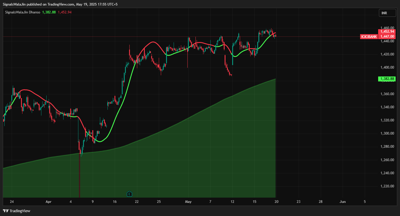
Task: Click the red 1,452.94 price tag
Action: coord(387,32)
